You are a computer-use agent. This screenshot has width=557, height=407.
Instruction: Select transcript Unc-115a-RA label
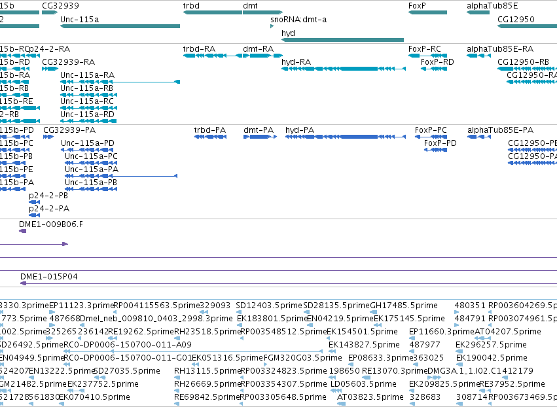click(x=88, y=75)
